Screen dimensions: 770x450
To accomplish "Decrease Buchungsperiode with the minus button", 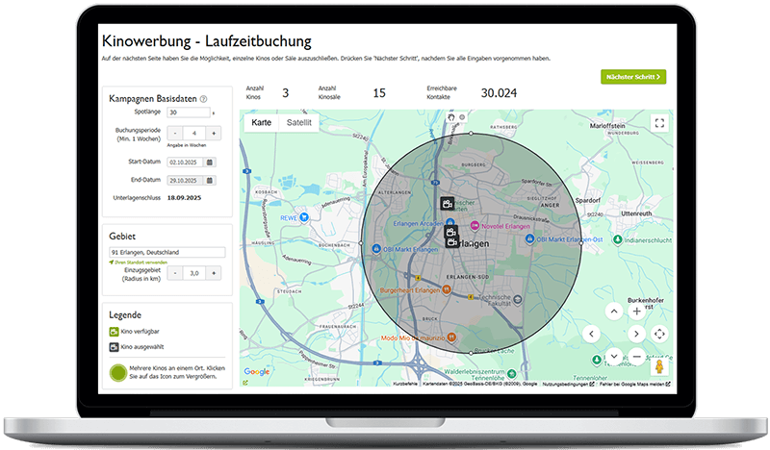I will coord(175,133).
